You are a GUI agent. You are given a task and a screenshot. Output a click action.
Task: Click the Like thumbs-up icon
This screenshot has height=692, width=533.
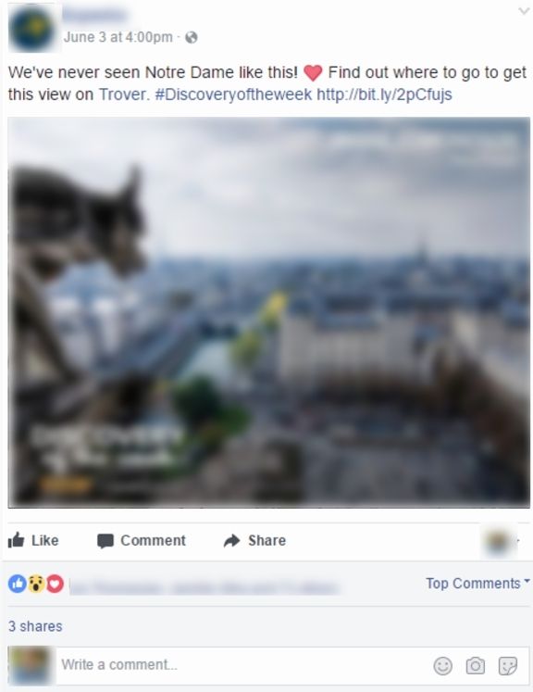(x=17, y=540)
